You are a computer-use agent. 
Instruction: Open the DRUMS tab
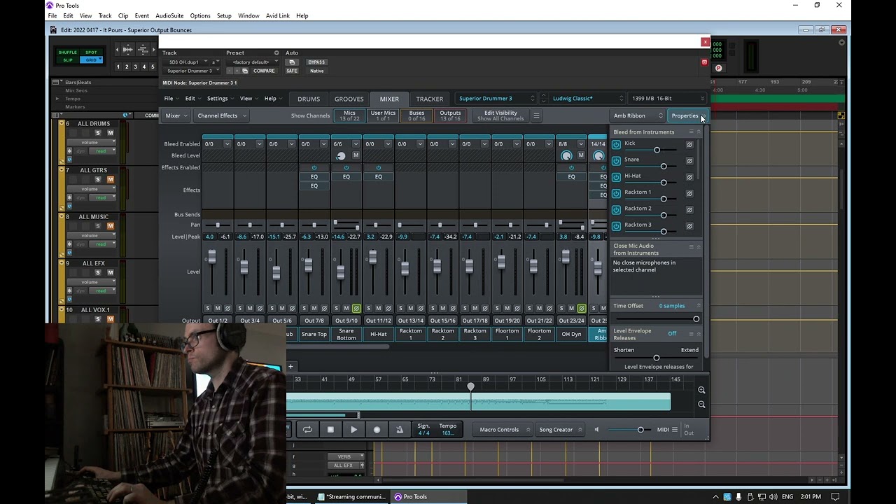point(309,99)
